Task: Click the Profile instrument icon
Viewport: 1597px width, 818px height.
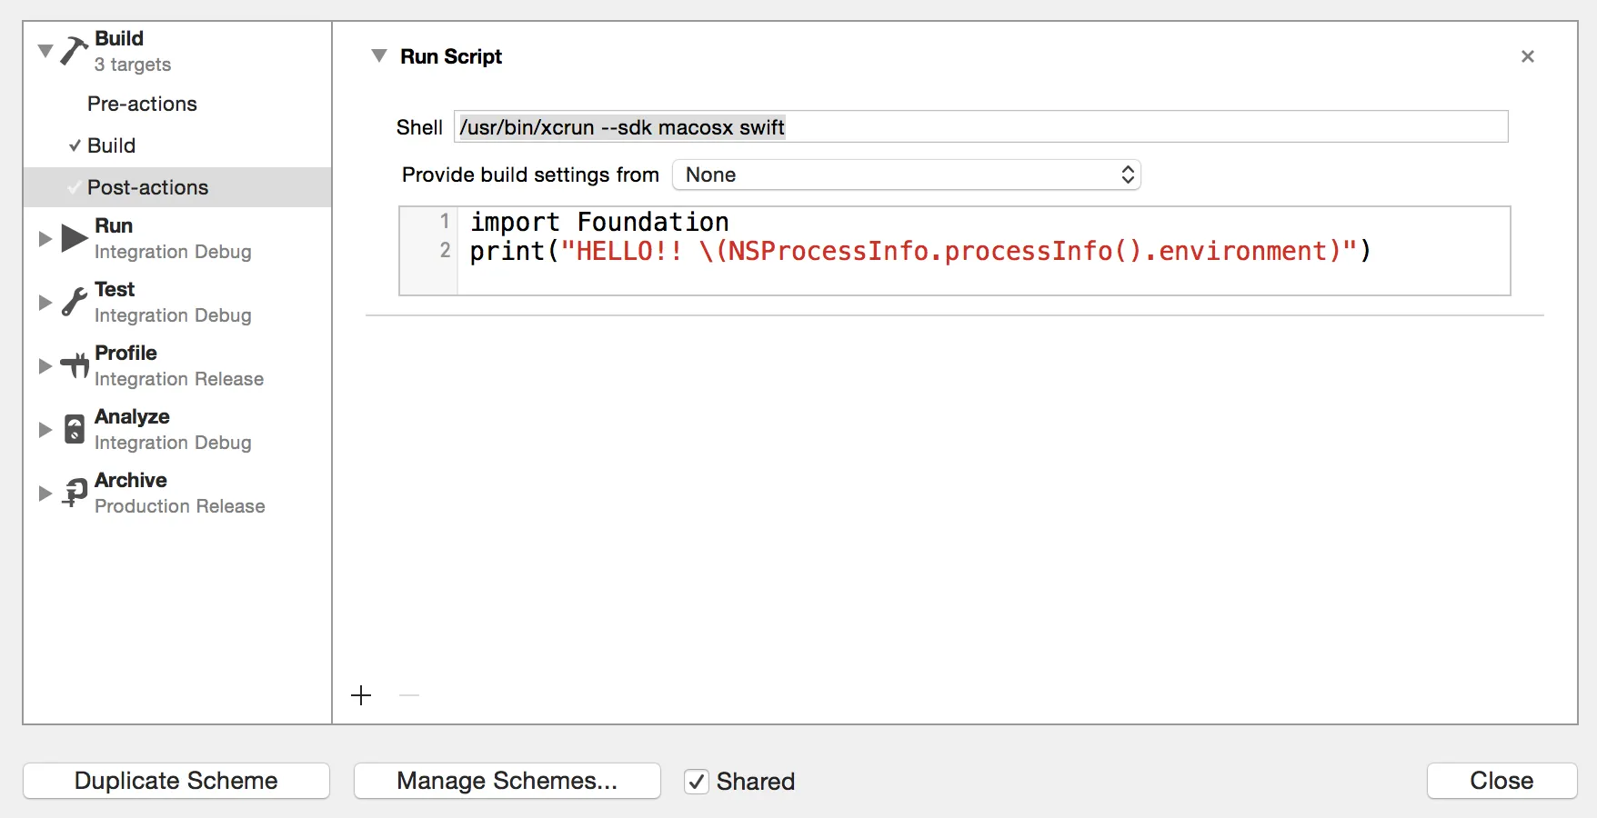Action: pos(74,365)
